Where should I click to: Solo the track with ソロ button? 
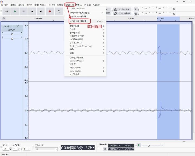(17, 27)
